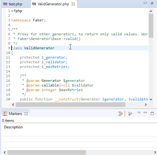Click the '__construct' function name
Screen dimensions: 157x155
[x=67, y=99]
